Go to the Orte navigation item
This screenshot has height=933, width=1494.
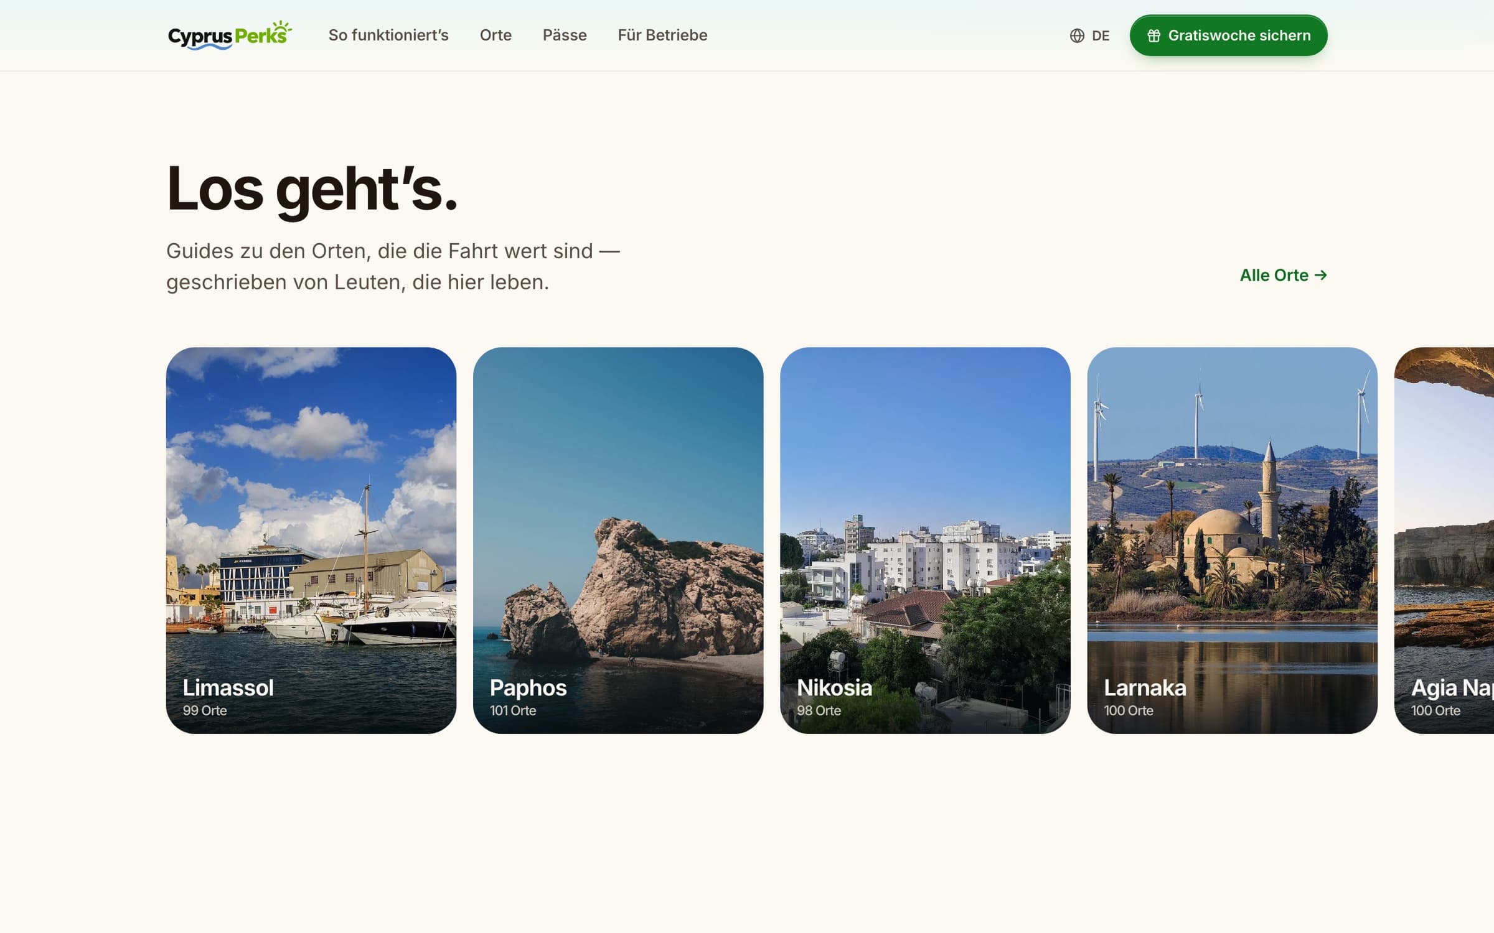[x=496, y=35]
